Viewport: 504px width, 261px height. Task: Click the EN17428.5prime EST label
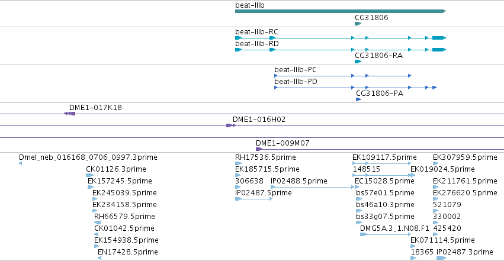click(x=127, y=252)
